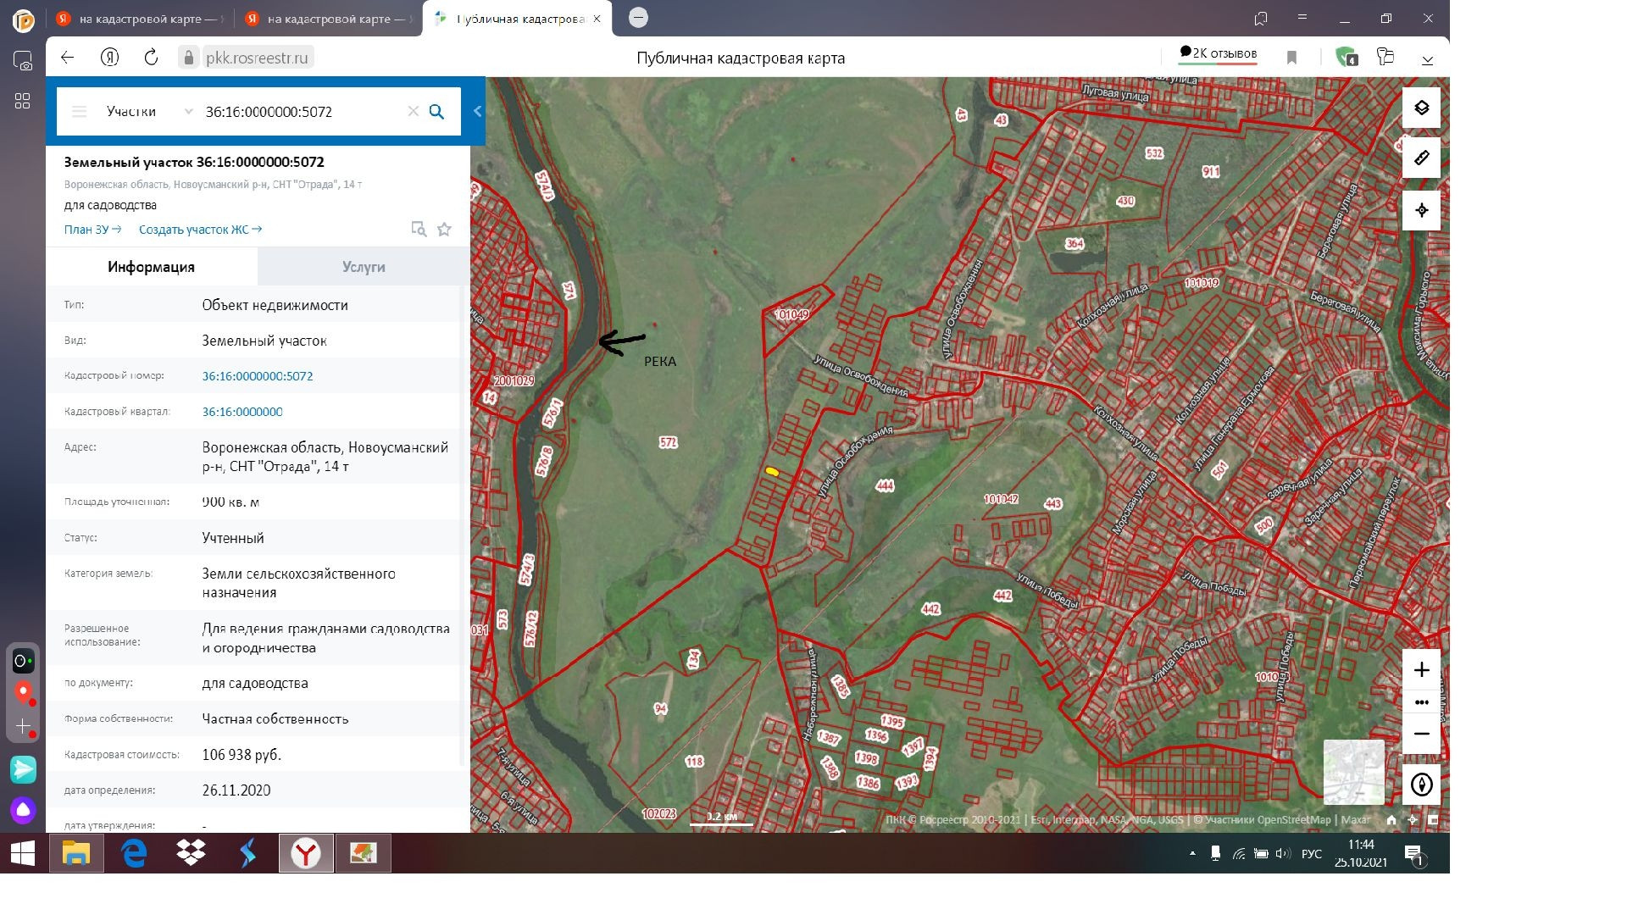The width and height of the screenshot is (1627, 915).
Task: Switch keyboard language РУС
Action: (x=1311, y=853)
